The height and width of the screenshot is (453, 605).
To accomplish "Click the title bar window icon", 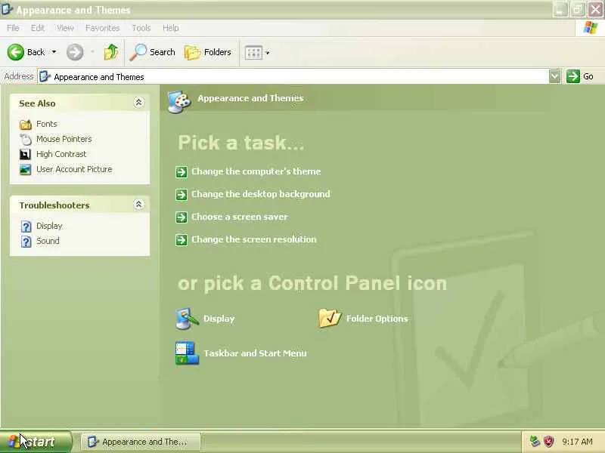I will (x=7, y=9).
